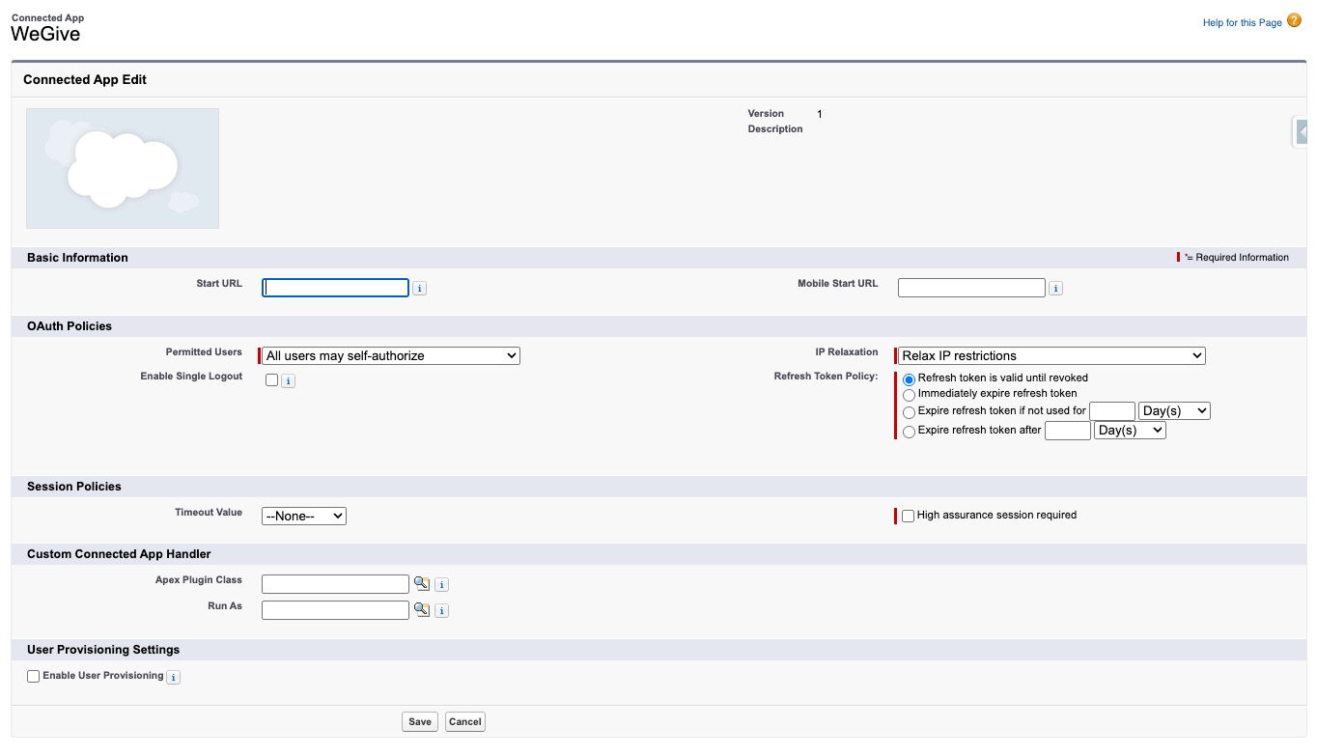The width and height of the screenshot is (1317, 756).
Task: Click the Apex Plugin Class info icon
Action: click(x=441, y=585)
